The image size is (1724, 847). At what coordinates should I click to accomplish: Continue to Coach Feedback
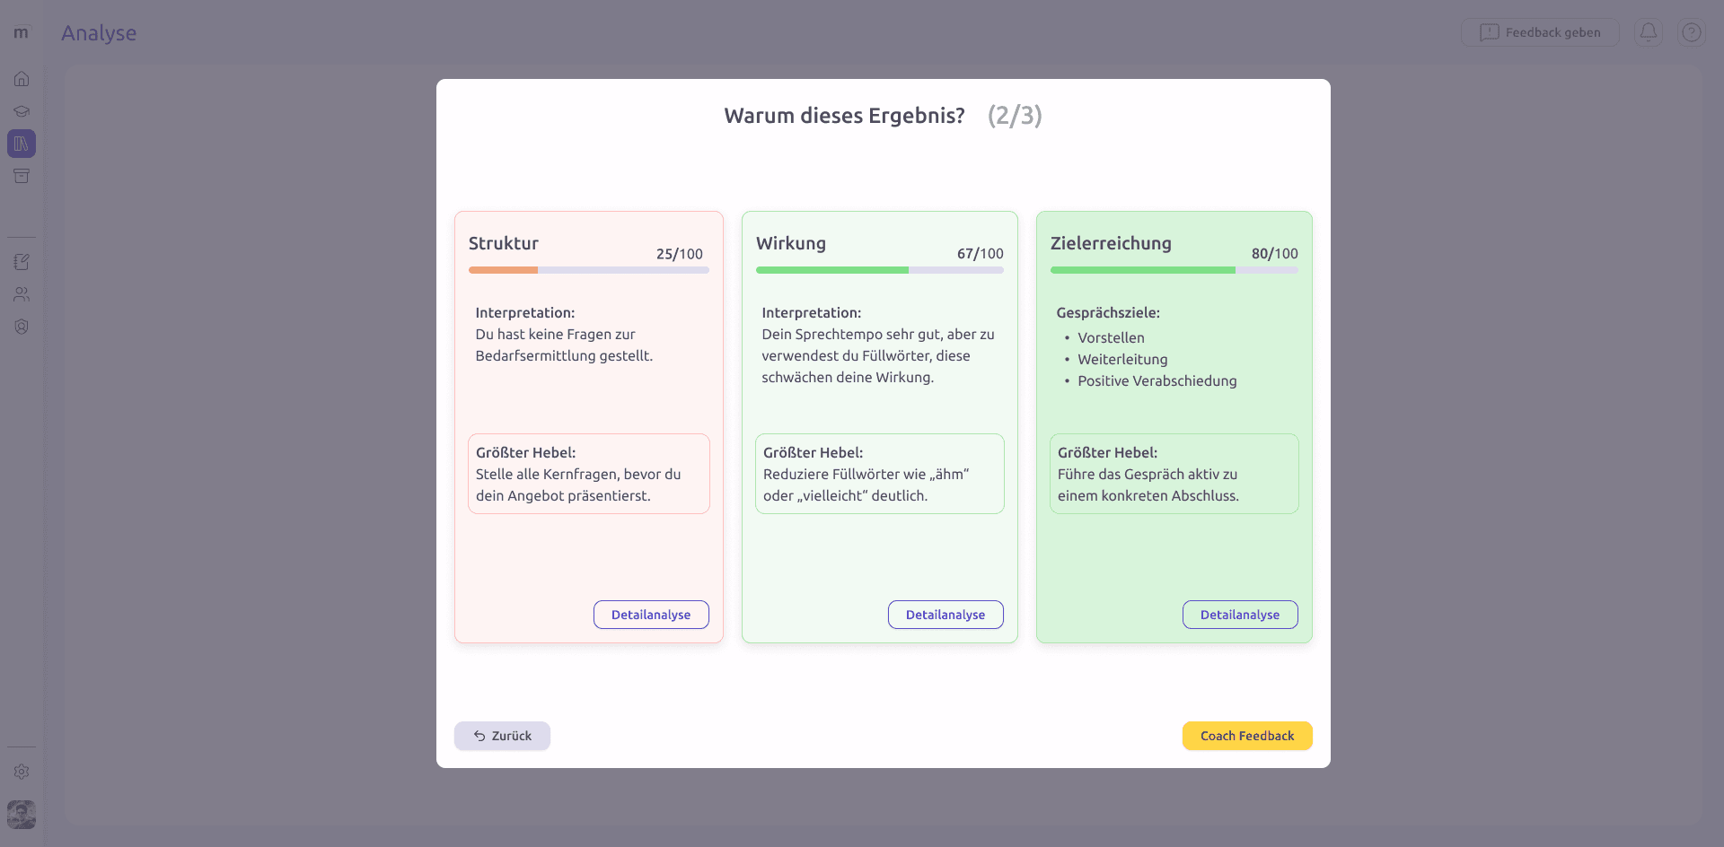(1247, 736)
